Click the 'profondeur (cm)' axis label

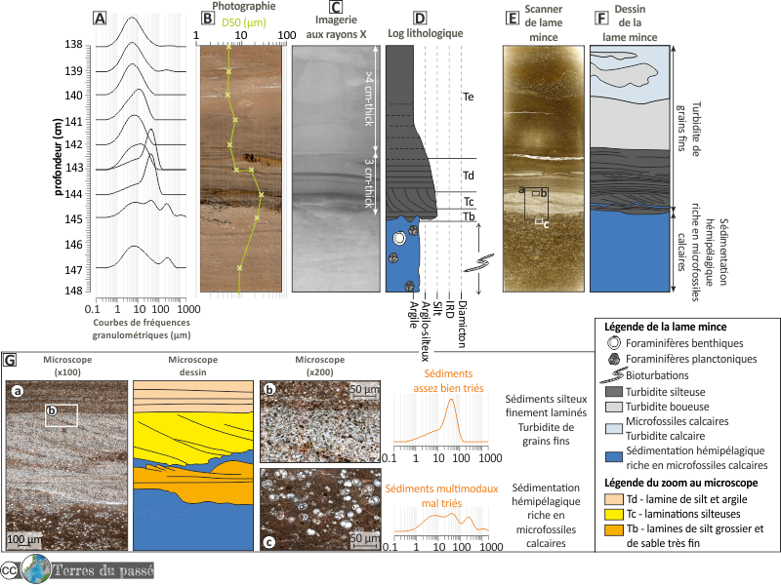[58, 157]
